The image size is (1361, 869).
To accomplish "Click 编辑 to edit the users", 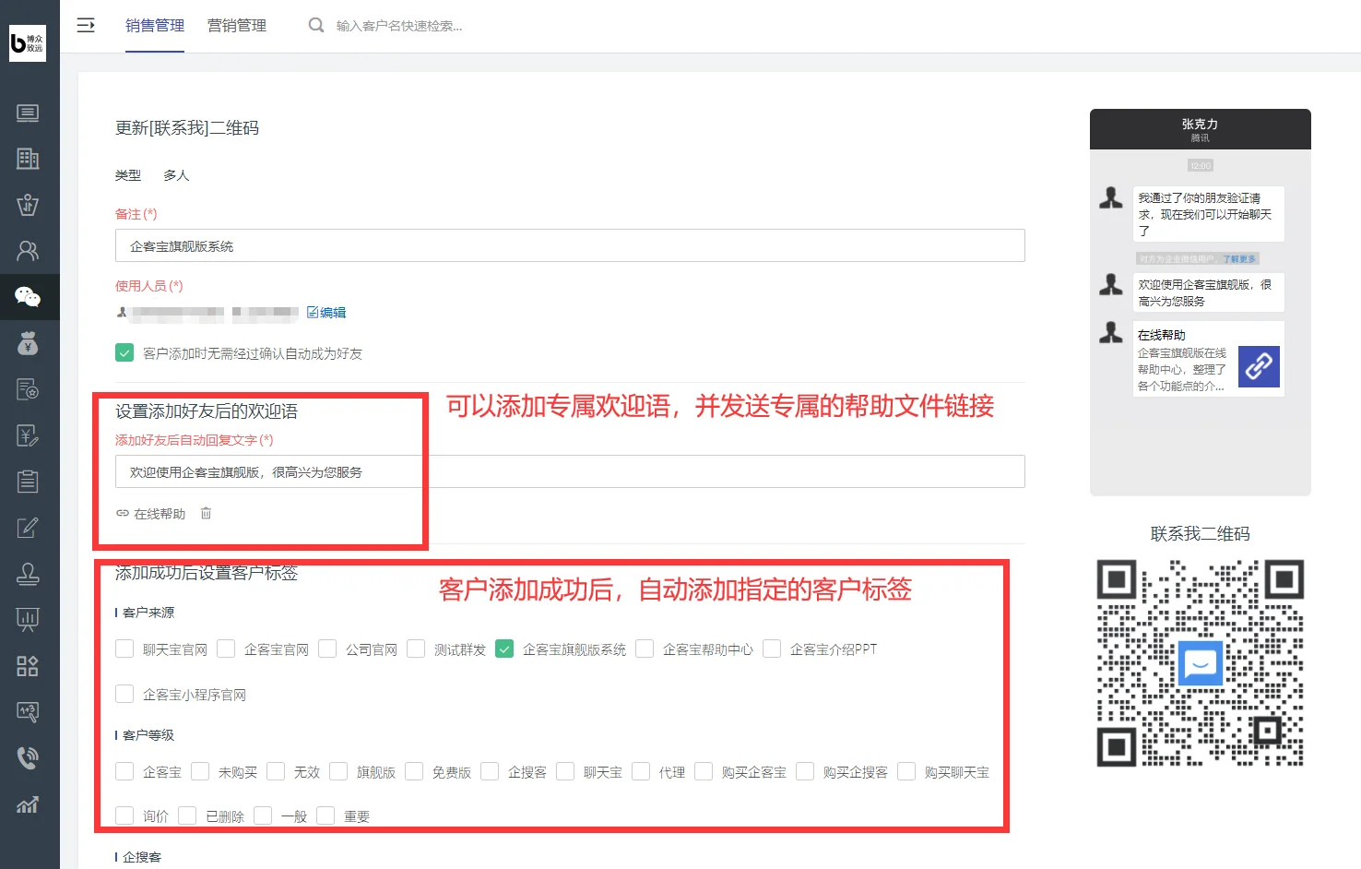I will pyautogui.click(x=326, y=313).
